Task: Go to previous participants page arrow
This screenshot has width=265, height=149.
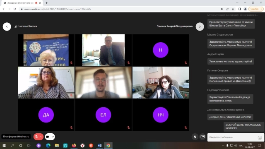Action: tap(7, 26)
